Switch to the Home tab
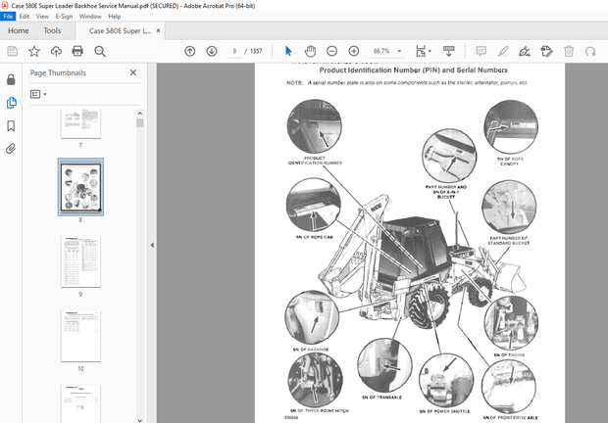This screenshot has width=608, height=423. [x=19, y=30]
